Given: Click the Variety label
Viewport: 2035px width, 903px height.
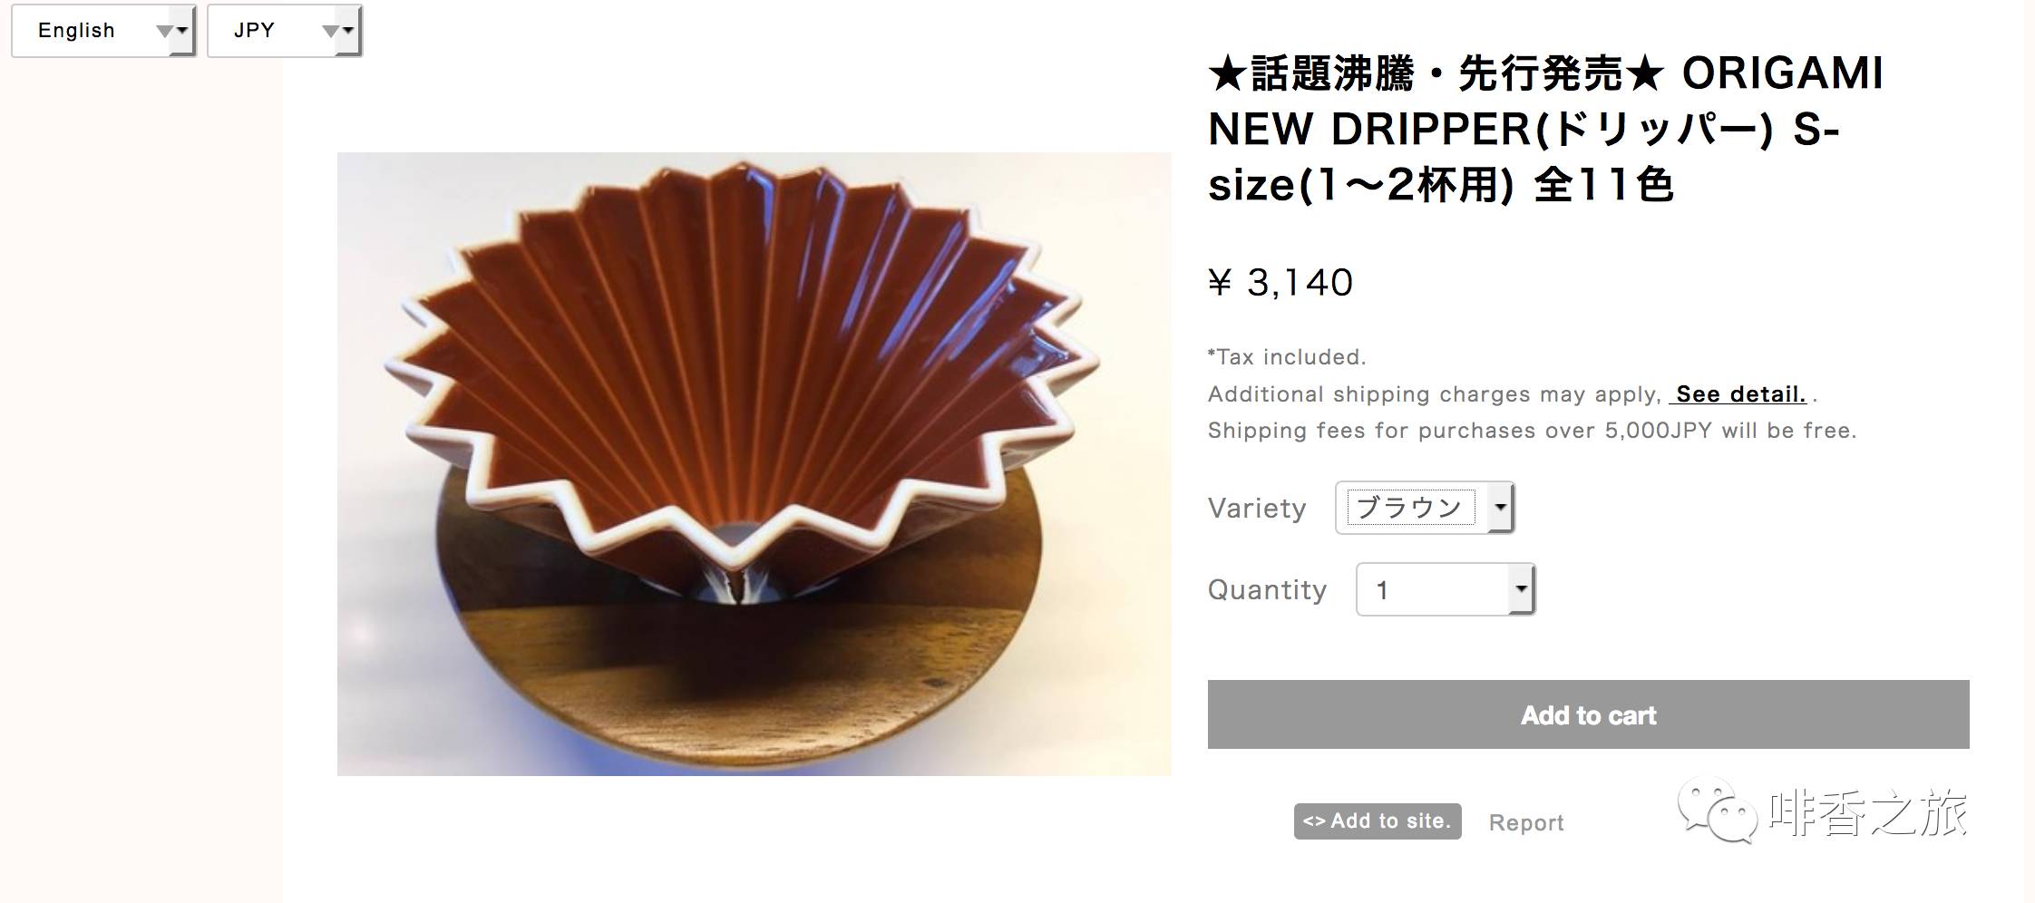Looking at the screenshot, I should (1257, 508).
